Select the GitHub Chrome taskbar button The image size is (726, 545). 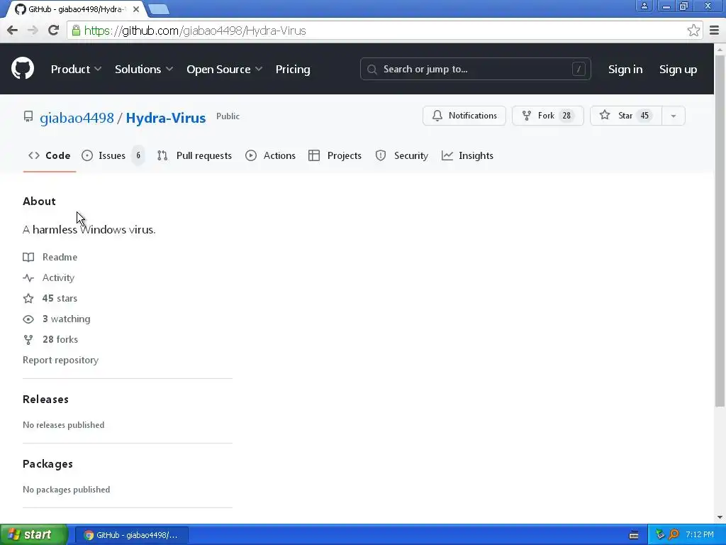tap(131, 535)
